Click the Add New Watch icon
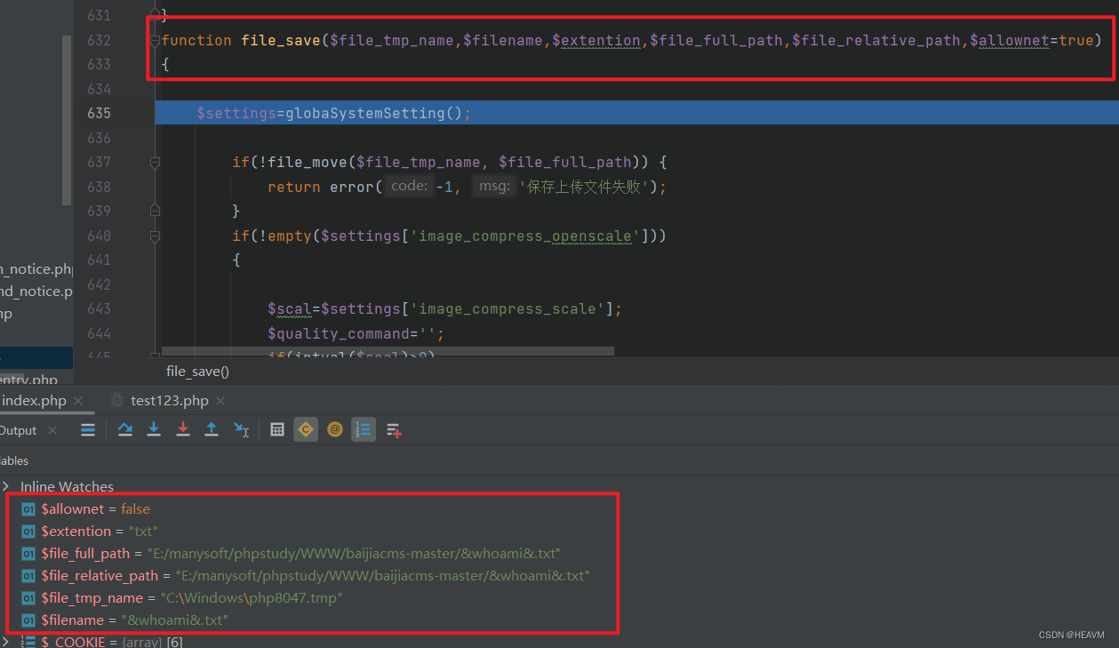Image resolution: width=1119 pixels, height=648 pixels. pyautogui.click(x=394, y=429)
